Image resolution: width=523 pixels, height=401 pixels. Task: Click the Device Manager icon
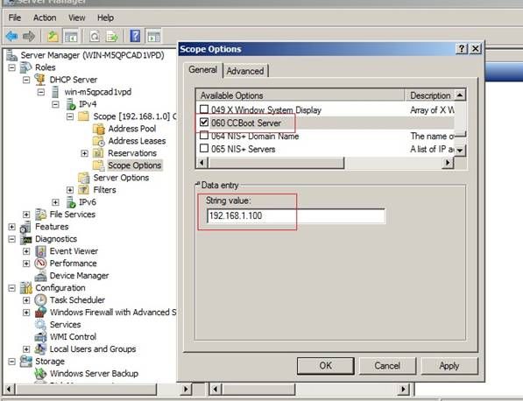point(40,276)
